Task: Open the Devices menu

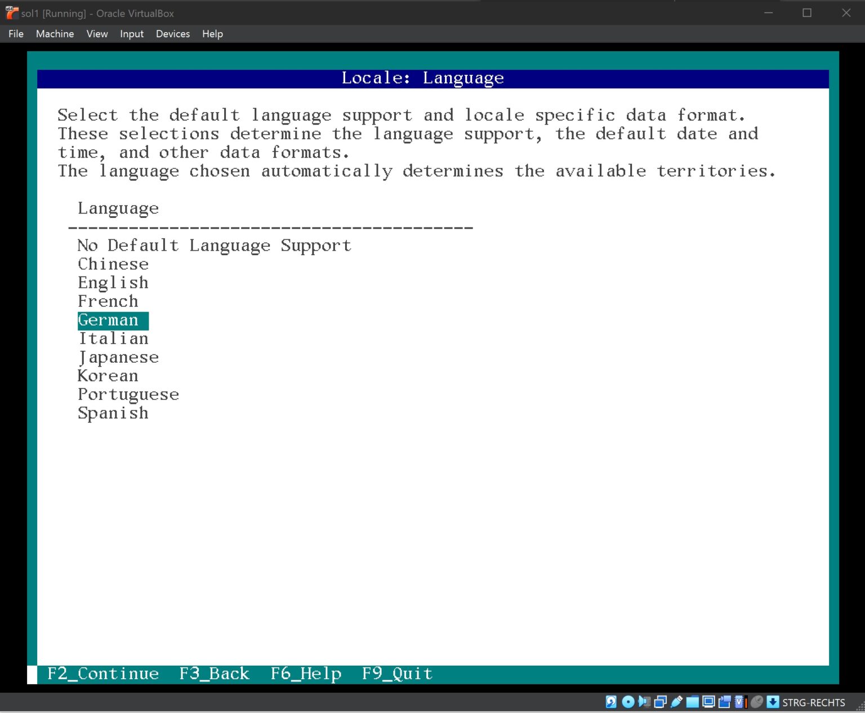Action: 172,34
